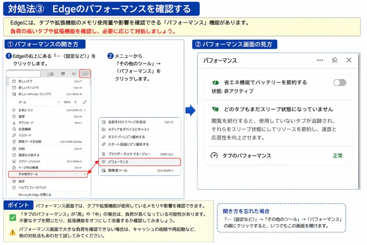This screenshot has width=367, height=245.
Task: Open the "…" options in パフォーマンス panel
Action: pos(320,60)
